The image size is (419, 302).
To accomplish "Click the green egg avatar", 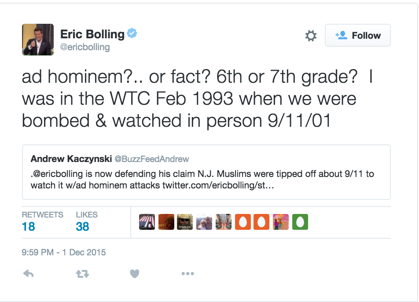I will [300, 222].
